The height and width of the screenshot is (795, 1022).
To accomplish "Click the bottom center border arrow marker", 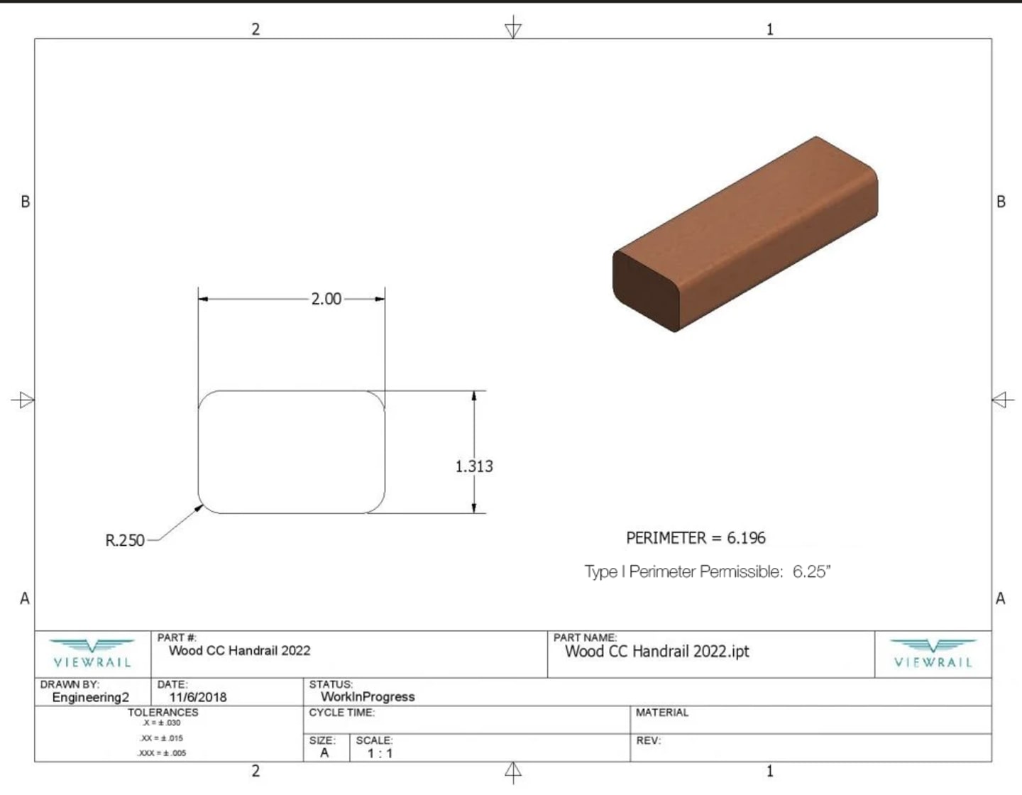I will coord(512,770).
